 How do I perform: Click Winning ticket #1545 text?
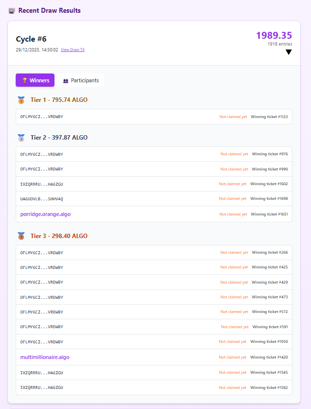pyautogui.click(x=269, y=372)
